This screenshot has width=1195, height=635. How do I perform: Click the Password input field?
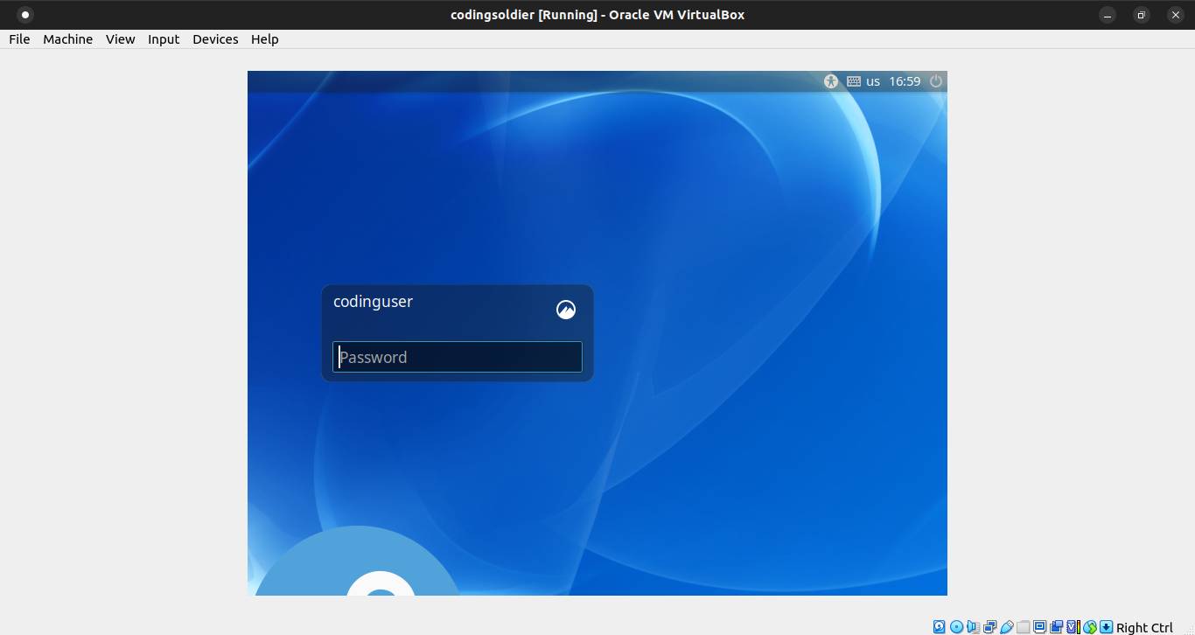click(458, 357)
